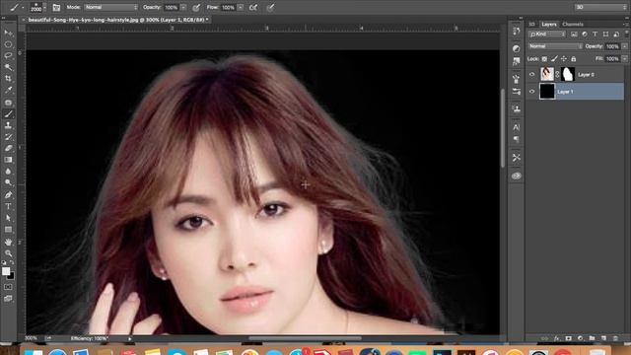Enable airbrush-style build-up
The width and height of the screenshot is (631, 355).
pos(253,7)
